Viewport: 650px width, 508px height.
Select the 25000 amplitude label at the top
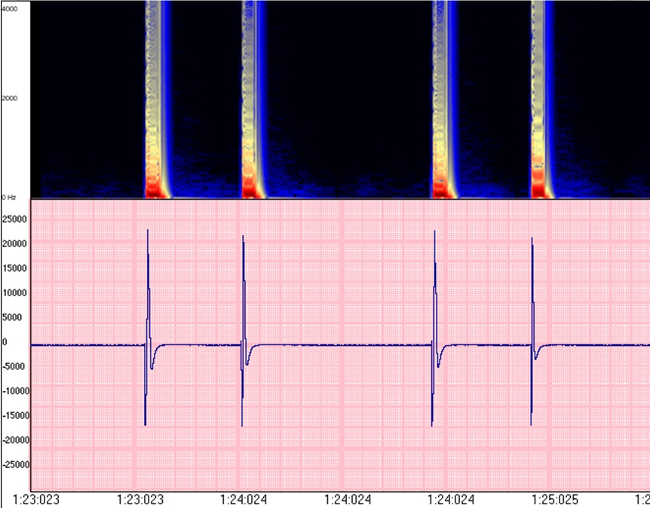tap(15, 219)
